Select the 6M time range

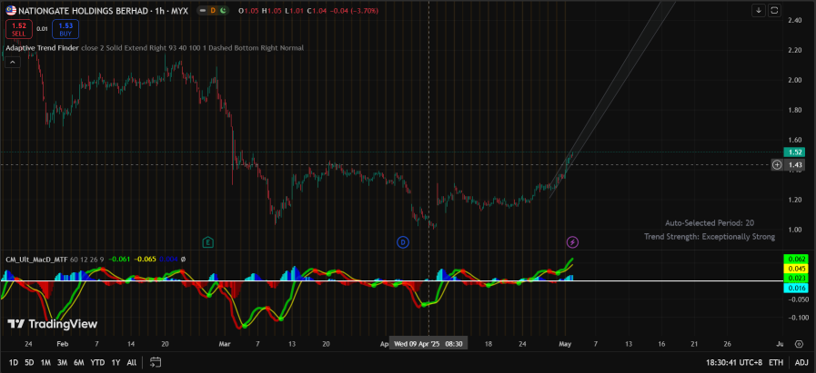[x=79, y=362]
